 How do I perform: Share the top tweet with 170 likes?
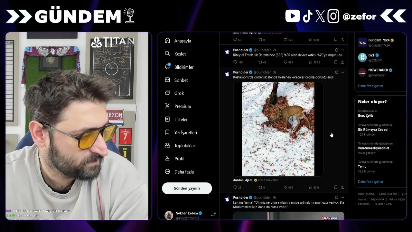(x=342, y=40)
